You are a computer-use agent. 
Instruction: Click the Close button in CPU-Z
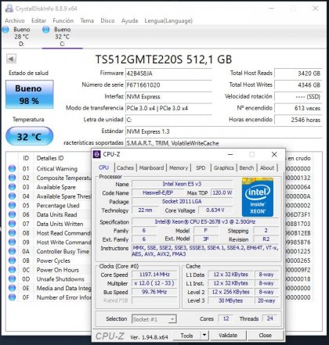[x=266, y=335]
